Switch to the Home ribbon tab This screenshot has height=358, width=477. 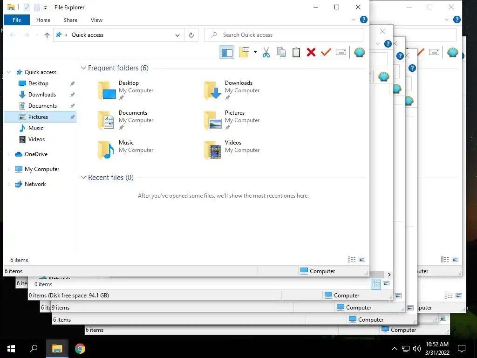(x=43, y=20)
